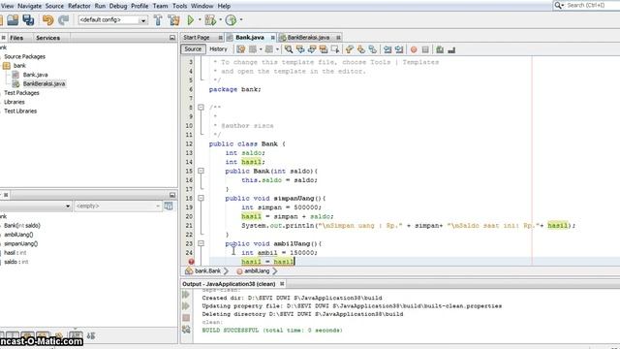Screen dimensions: 620x349
Task: Open the Debug Project dropdown arrow
Action: [x=220, y=19]
